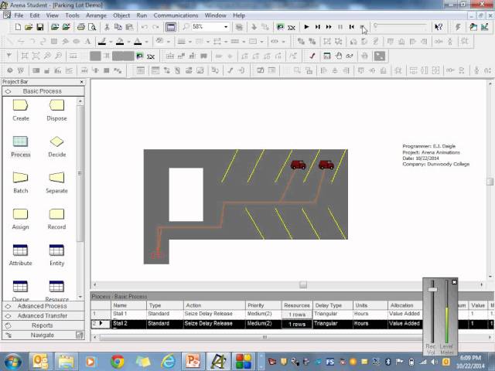
Task: Click the Save icon in toolbar
Action: point(39,27)
